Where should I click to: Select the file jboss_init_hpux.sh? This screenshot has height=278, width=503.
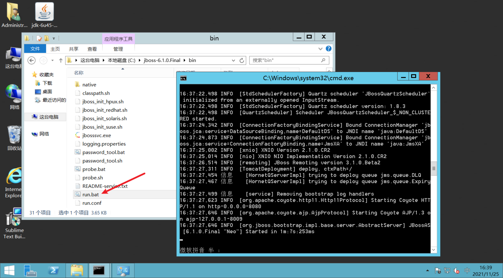point(103,101)
